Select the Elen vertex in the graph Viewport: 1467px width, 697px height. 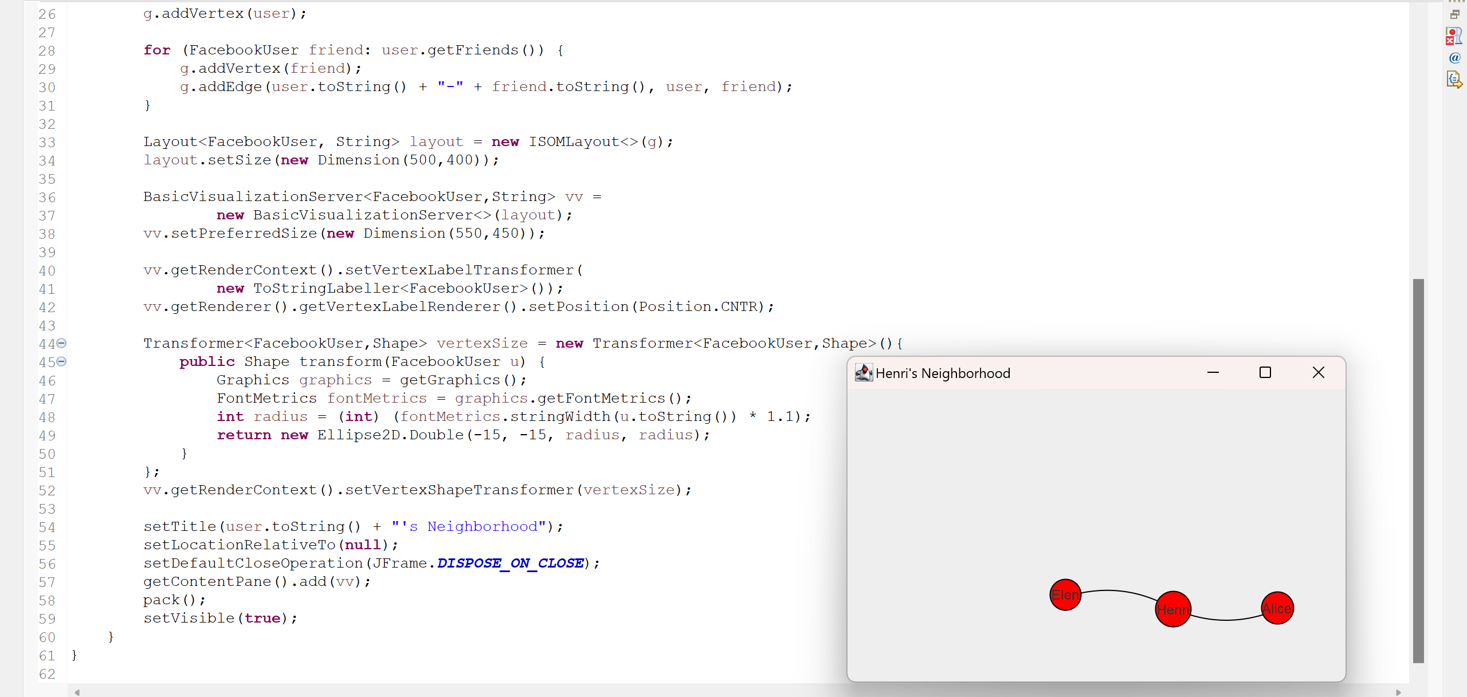(x=1065, y=595)
